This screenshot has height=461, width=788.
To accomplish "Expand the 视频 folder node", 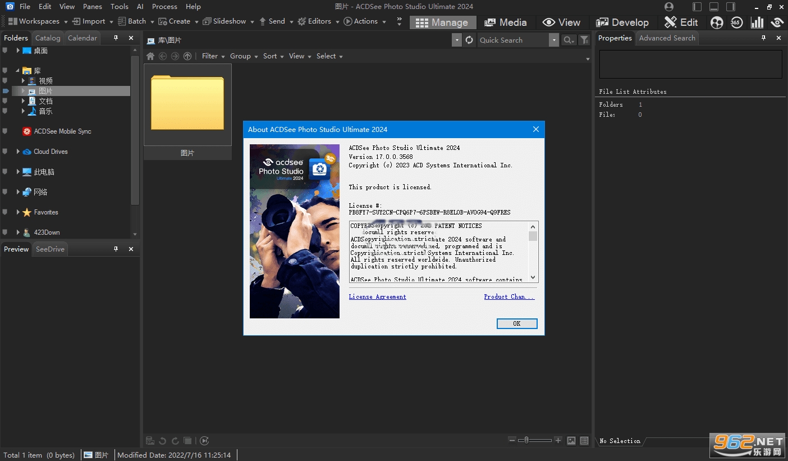I will [x=23, y=81].
